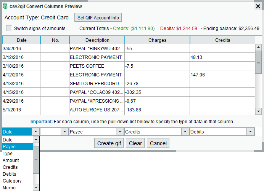The width and height of the screenshot is (264, 192).
Task: Click the PAYPAL *XPRESSIONS description cell
Action: tap(97, 101)
